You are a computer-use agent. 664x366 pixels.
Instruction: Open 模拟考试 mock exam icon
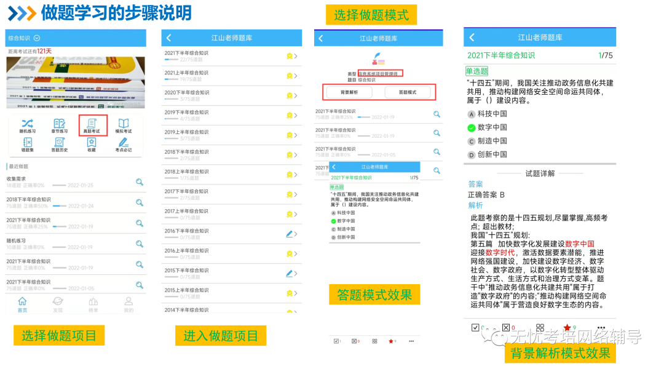pos(124,126)
